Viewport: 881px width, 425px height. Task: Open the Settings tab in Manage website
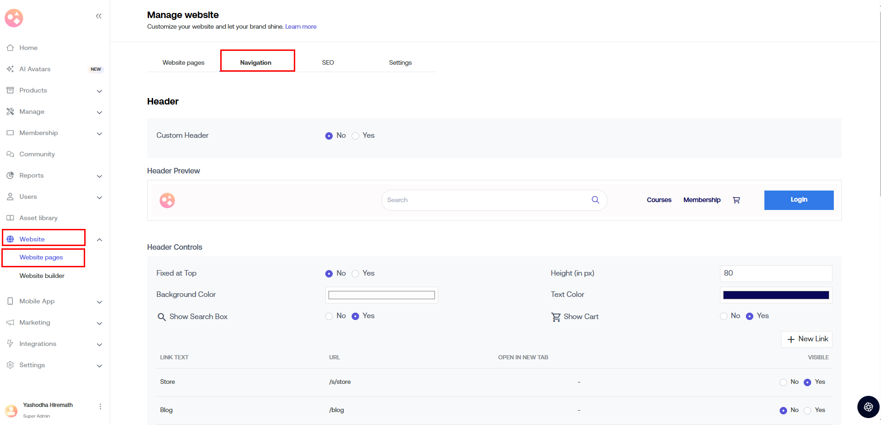(x=400, y=62)
